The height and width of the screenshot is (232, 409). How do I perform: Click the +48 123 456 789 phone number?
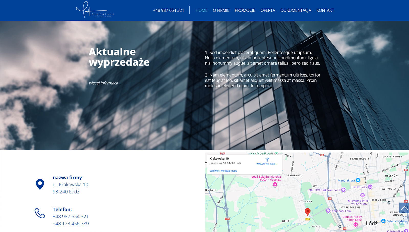[71, 224]
